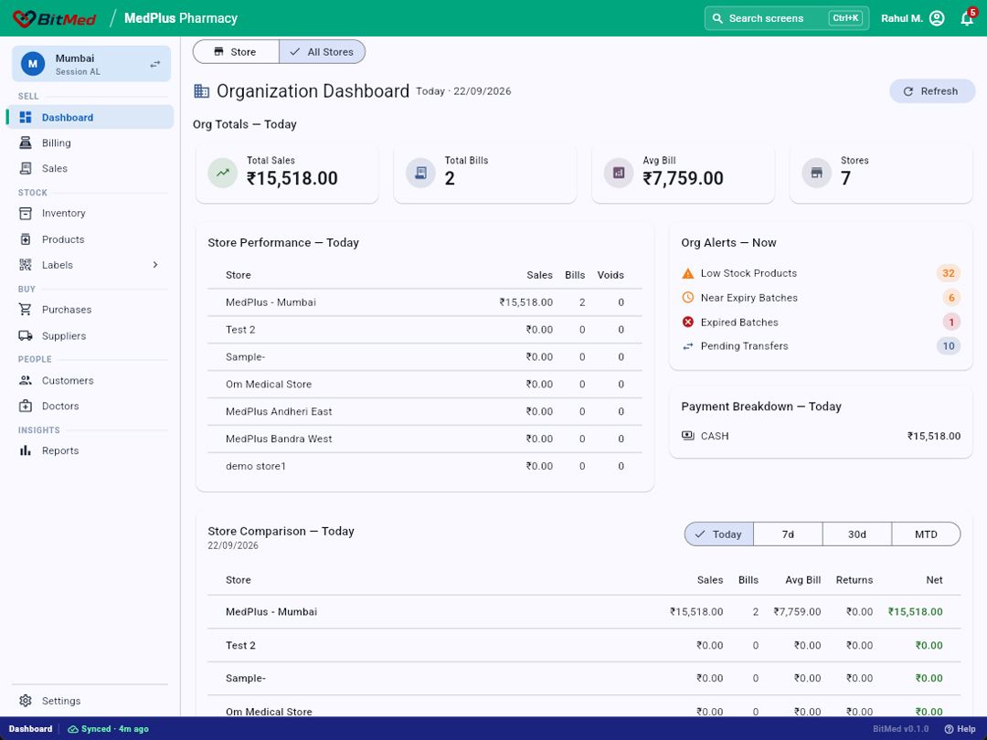Set store comparison to 7d

coord(788,534)
